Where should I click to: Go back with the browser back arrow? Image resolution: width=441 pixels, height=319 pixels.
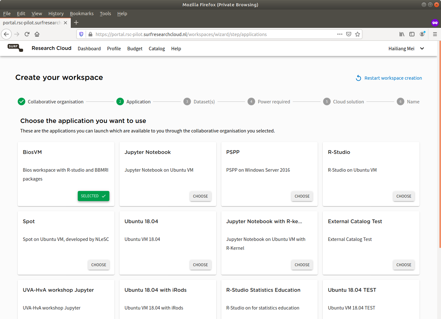coord(6,34)
